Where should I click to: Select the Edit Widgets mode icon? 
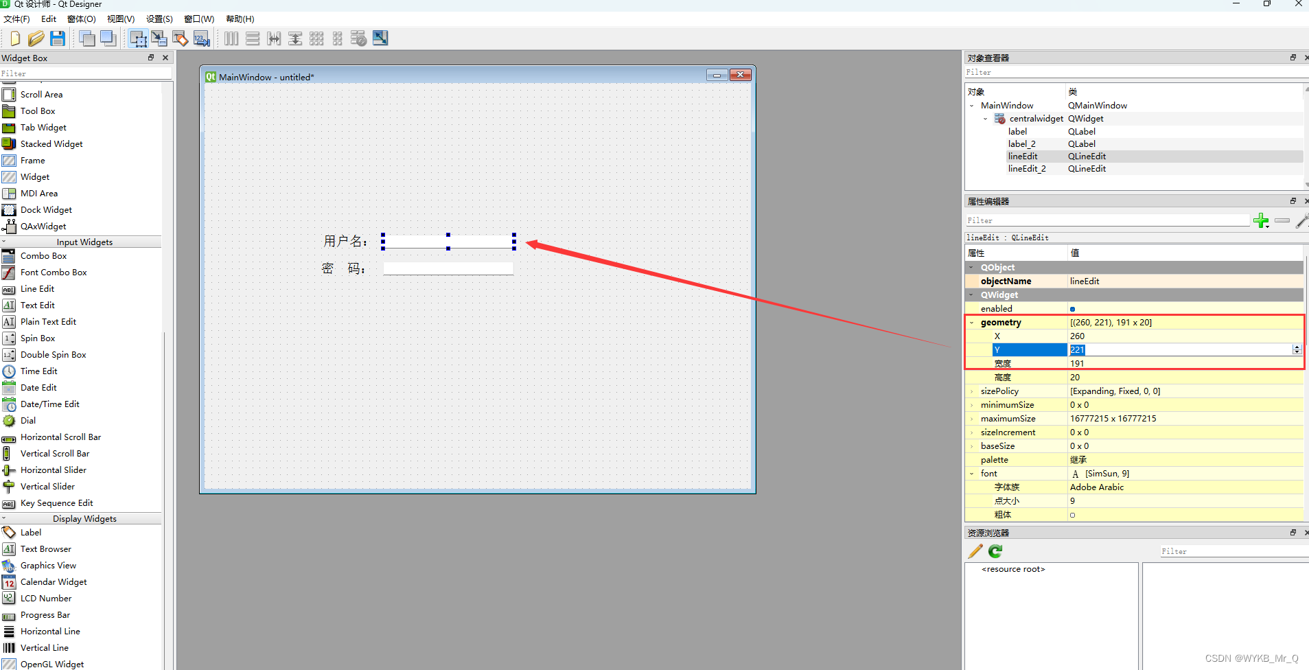coord(138,38)
